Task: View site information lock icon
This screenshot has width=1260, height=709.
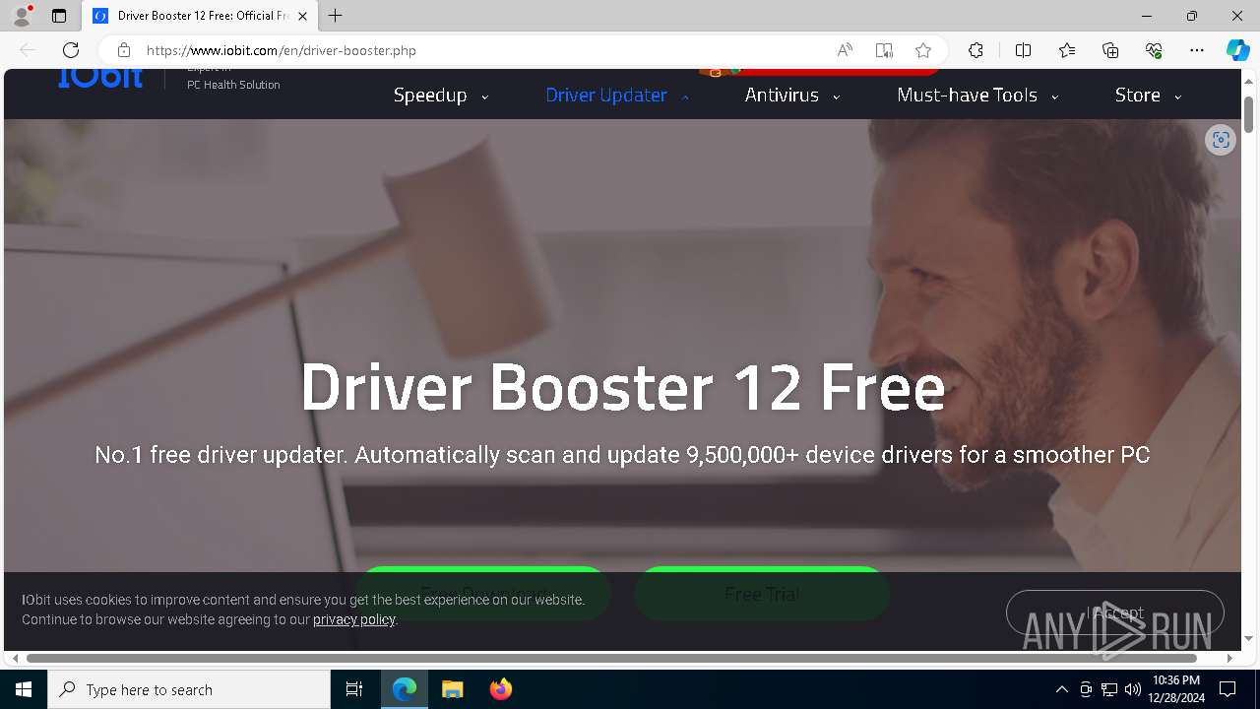Action: point(123,50)
